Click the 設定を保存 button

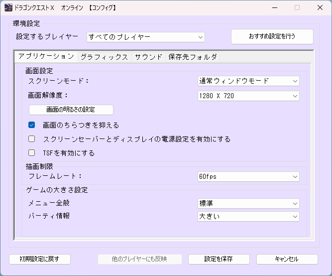[x=219, y=259]
